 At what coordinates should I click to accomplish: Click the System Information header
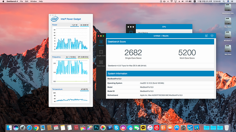[x=160, y=74]
